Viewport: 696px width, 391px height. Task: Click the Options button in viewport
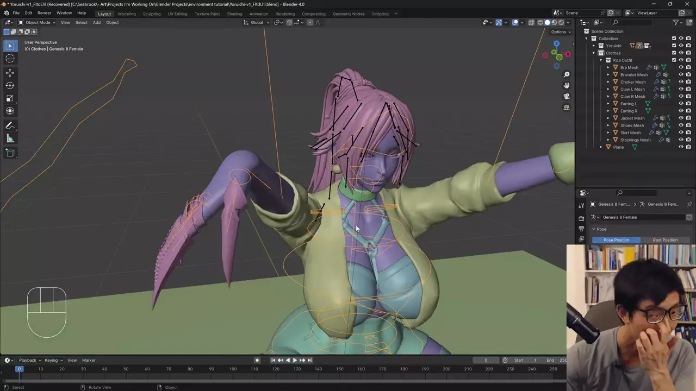point(561,31)
